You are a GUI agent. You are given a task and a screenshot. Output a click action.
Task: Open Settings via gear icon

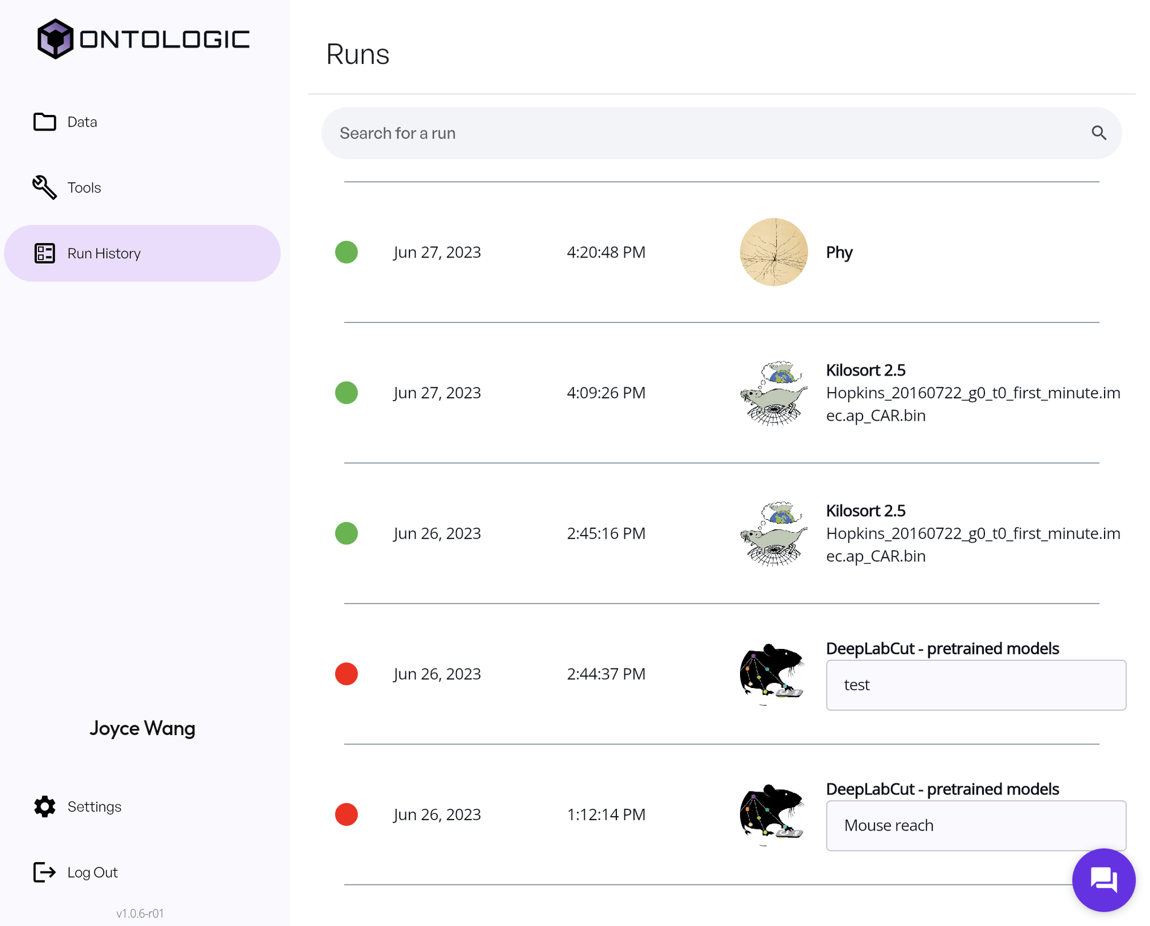coord(45,806)
